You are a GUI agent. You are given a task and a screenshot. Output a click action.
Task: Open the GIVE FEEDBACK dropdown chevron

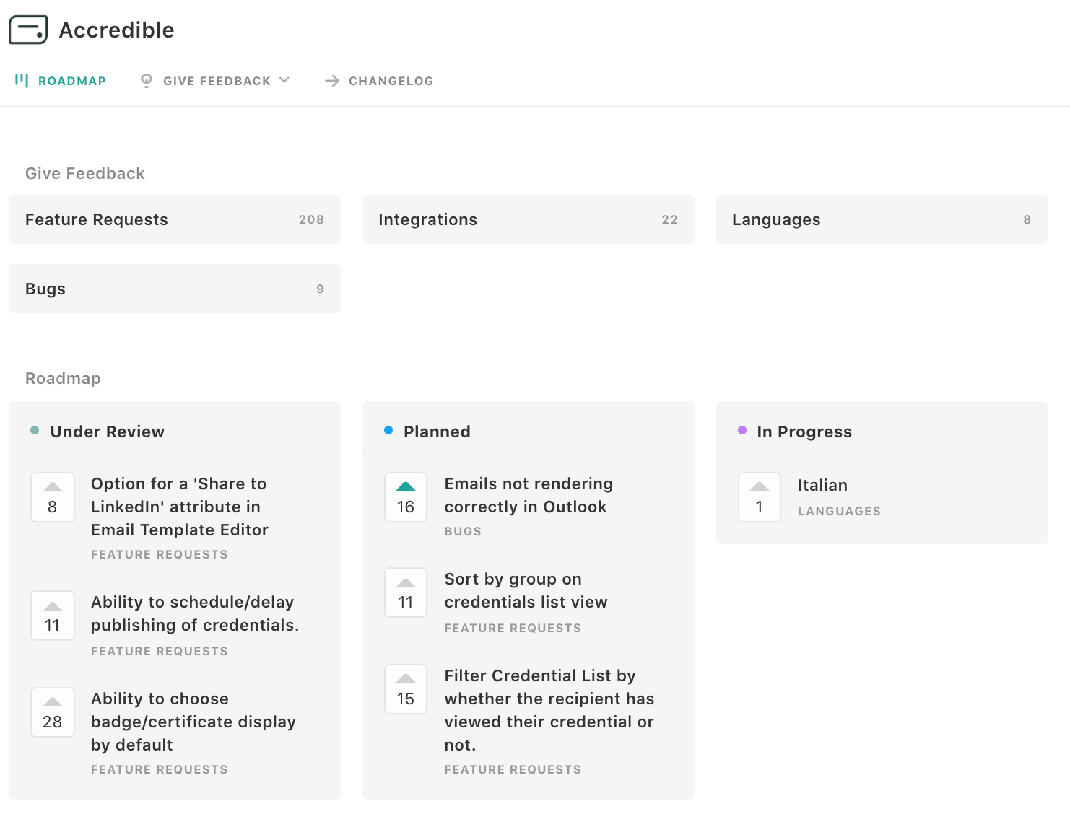tap(285, 80)
